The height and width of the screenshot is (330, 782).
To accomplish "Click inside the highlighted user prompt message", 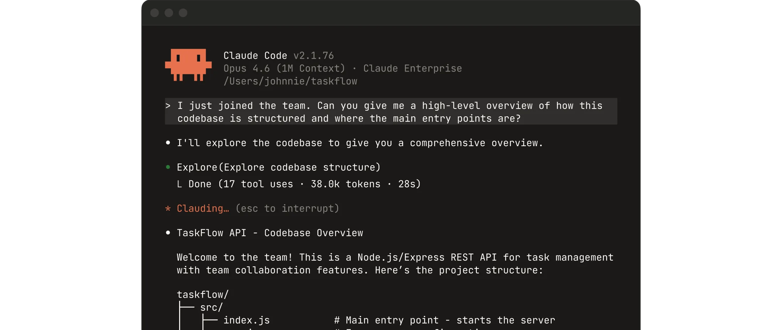I will tap(390, 112).
